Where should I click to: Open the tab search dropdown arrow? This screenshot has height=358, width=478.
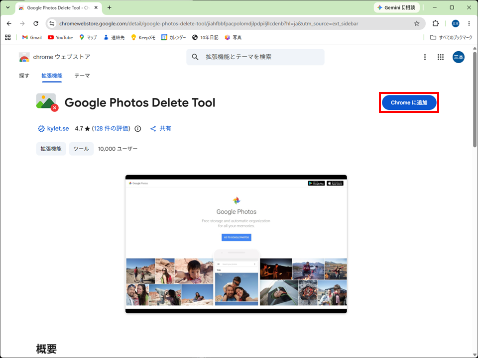(x=8, y=7)
